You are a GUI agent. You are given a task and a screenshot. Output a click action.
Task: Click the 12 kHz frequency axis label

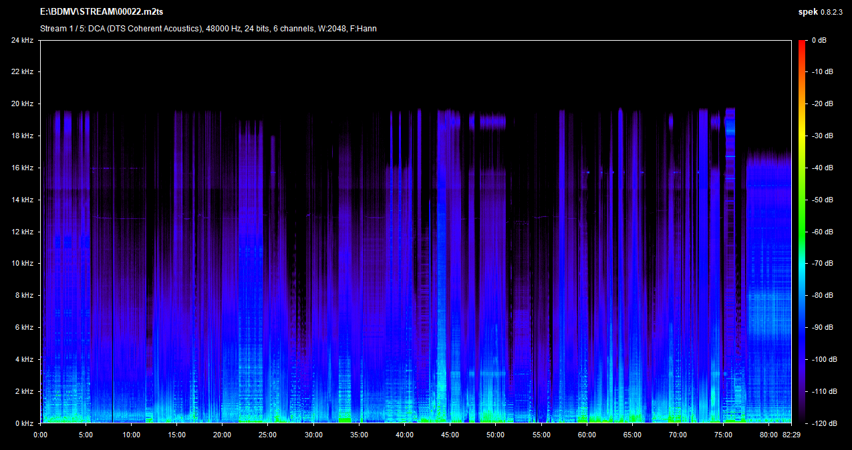tap(22, 232)
